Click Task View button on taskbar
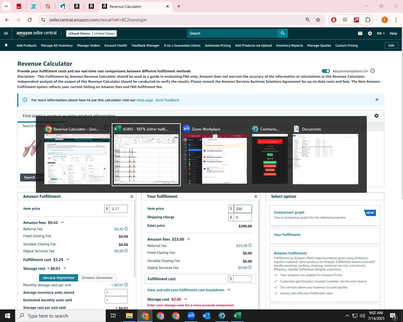 113,316
